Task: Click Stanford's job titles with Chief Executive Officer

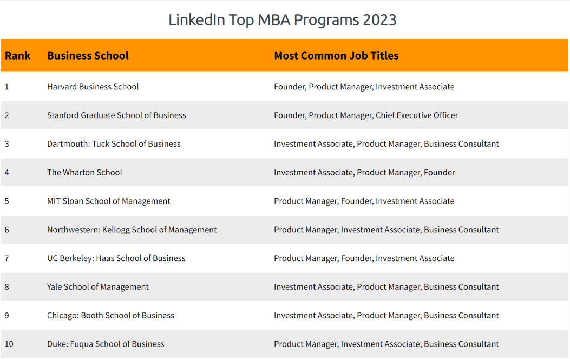Action: [365, 115]
